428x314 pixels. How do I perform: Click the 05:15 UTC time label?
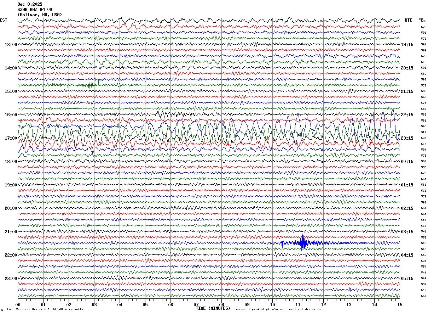point(407,279)
